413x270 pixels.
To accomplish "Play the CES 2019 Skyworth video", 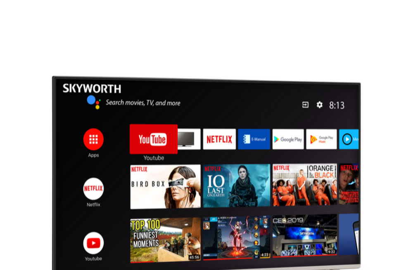I will tap(305, 235).
